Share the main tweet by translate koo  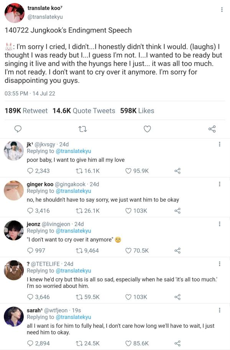pyautogui.click(x=212, y=129)
